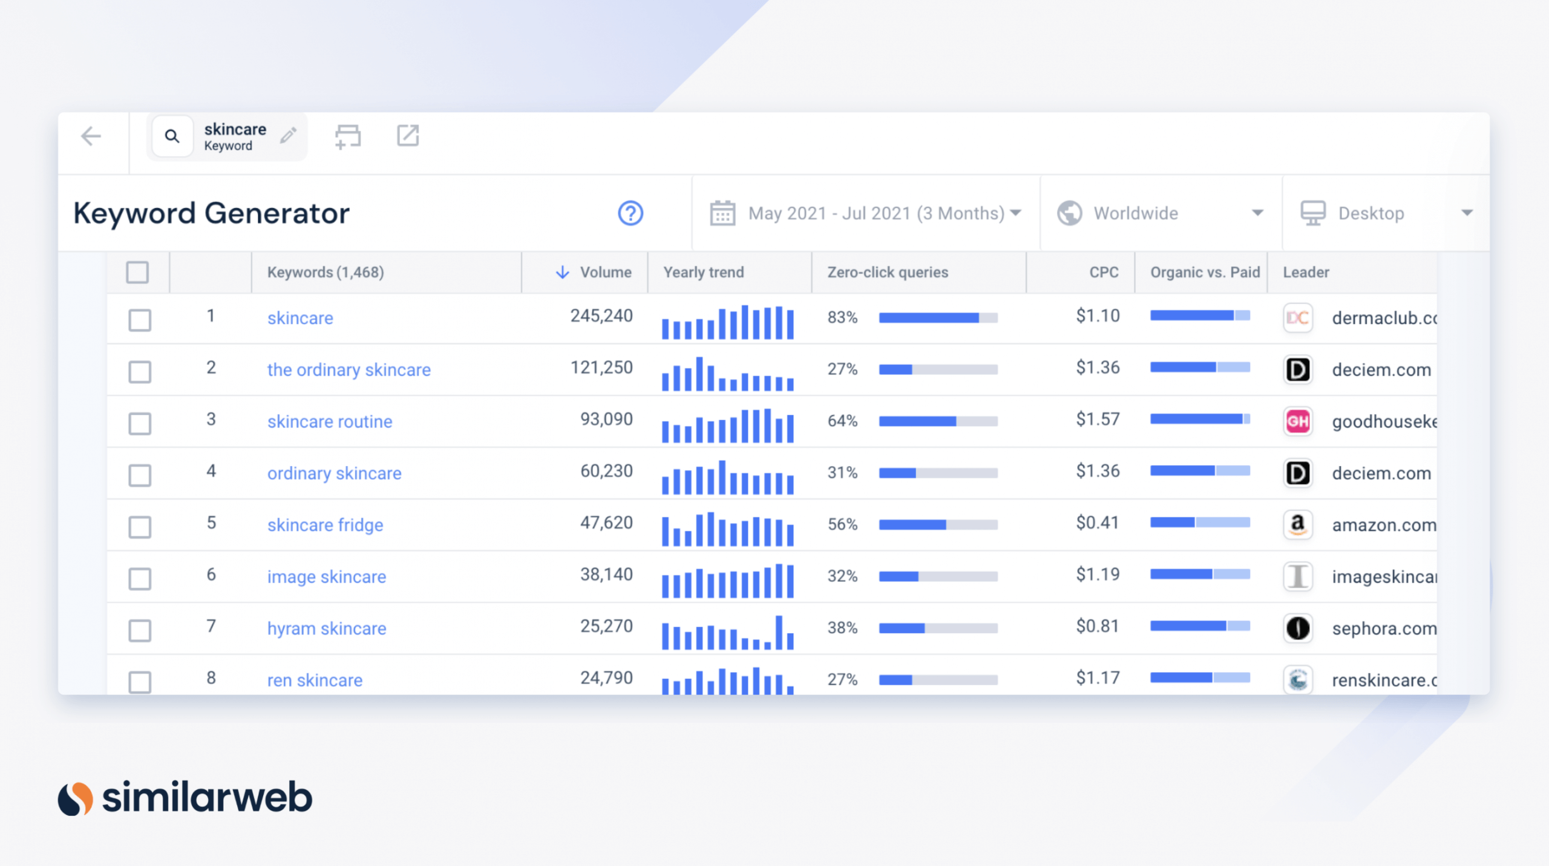Toggle checkbox for 'skincare routine' row 3
Image resolution: width=1549 pixels, height=866 pixels.
(x=139, y=420)
